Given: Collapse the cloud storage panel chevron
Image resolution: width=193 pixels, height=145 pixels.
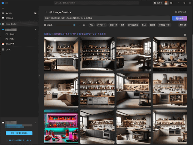Looking at the screenshot, I should pyautogui.click(x=35, y=123).
